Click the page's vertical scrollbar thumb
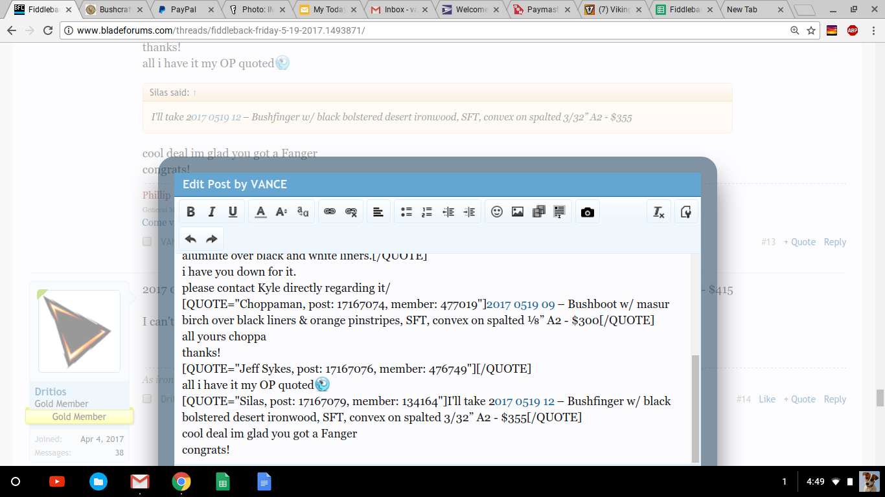This screenshot has width=885, height=497. coord(880,397)
